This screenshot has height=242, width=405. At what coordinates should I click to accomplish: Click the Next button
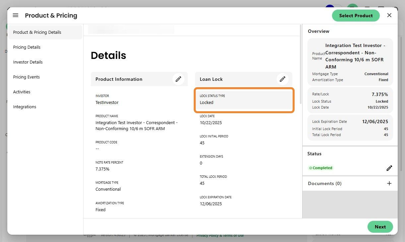pyautogui.click(x=380, y=227)
